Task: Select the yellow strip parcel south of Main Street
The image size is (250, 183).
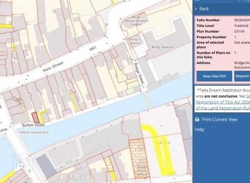Action: point(74,102)
